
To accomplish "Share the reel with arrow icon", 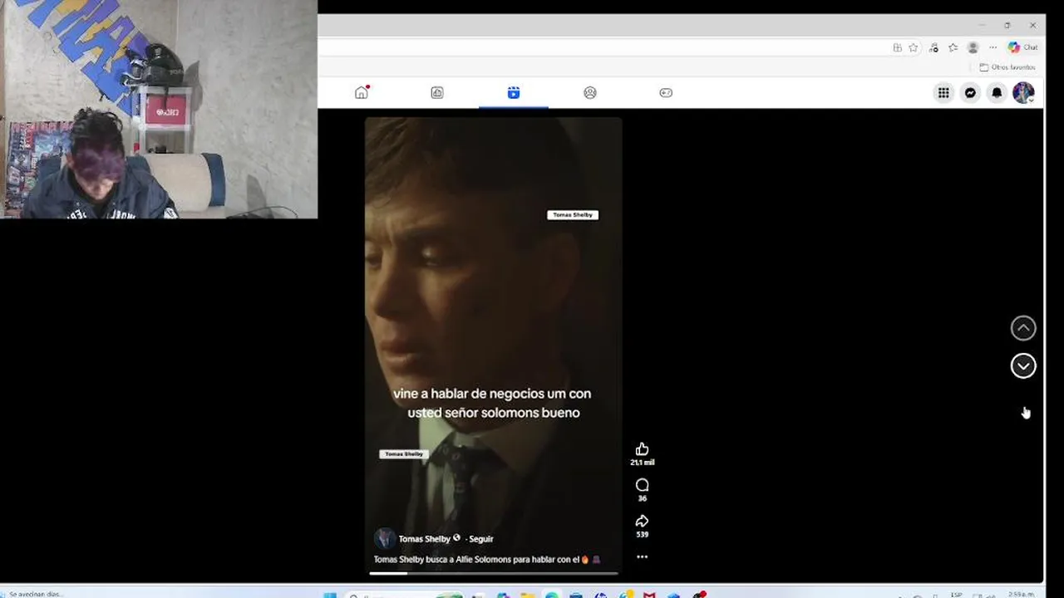I will point(642,521).
